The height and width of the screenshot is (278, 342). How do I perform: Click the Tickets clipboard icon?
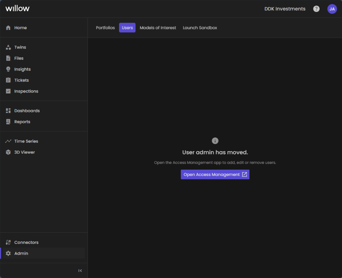(8, 80)
